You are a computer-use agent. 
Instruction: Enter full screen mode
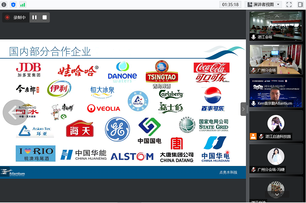pyautogui.click(x=289, y=4)
